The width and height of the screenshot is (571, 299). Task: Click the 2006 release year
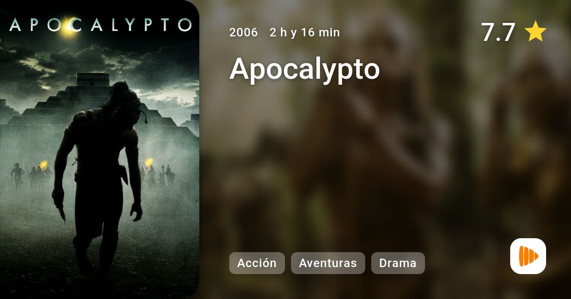pos(243,32)
